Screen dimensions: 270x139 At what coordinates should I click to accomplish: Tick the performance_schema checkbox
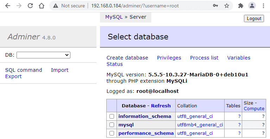click(112, 133)
